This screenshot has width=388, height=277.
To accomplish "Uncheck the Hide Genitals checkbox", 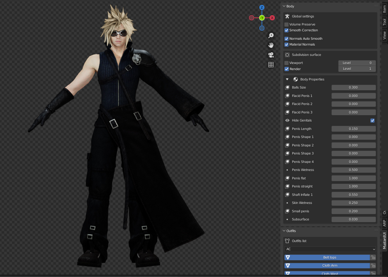I will [x=372, y=121].
